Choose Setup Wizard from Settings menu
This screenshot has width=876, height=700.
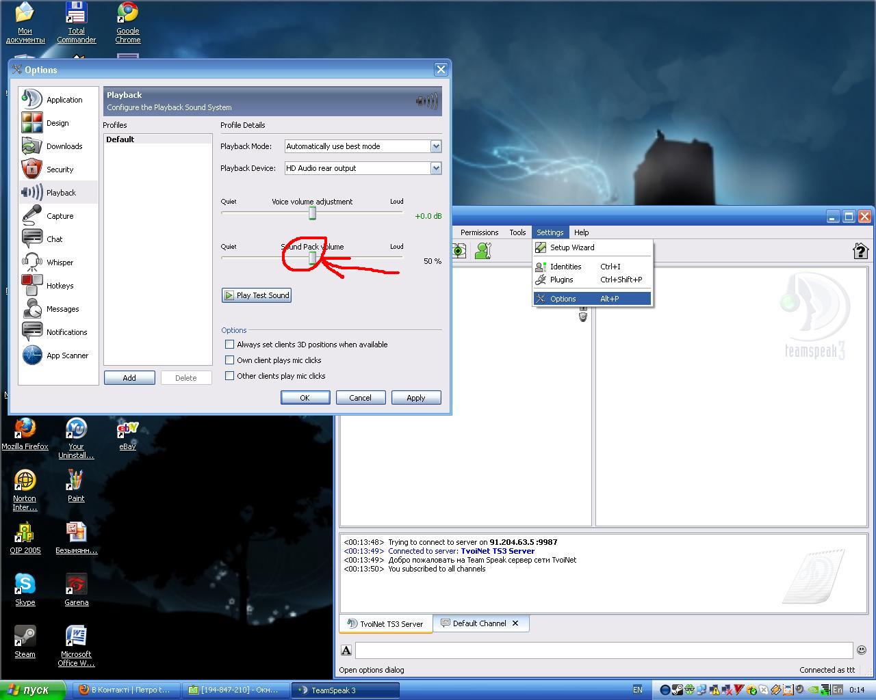[x=593, y=247]
